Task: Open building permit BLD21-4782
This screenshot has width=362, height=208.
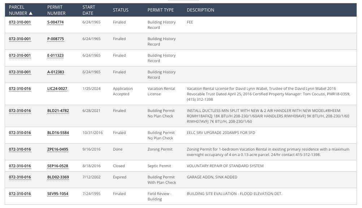Action: [58, 110]
